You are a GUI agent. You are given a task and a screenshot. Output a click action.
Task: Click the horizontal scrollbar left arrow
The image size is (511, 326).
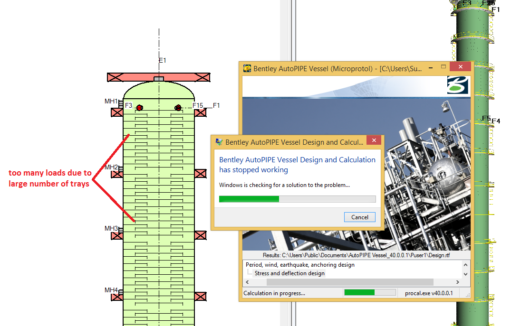[247, 282]
